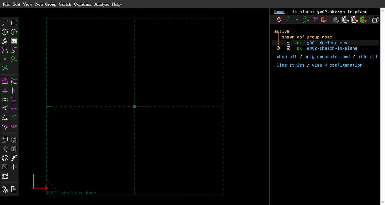
Task: Select the tangent arc tool
Action: pos(5,50)
